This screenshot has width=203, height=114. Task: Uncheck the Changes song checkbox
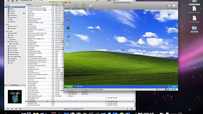coord(28,55)
